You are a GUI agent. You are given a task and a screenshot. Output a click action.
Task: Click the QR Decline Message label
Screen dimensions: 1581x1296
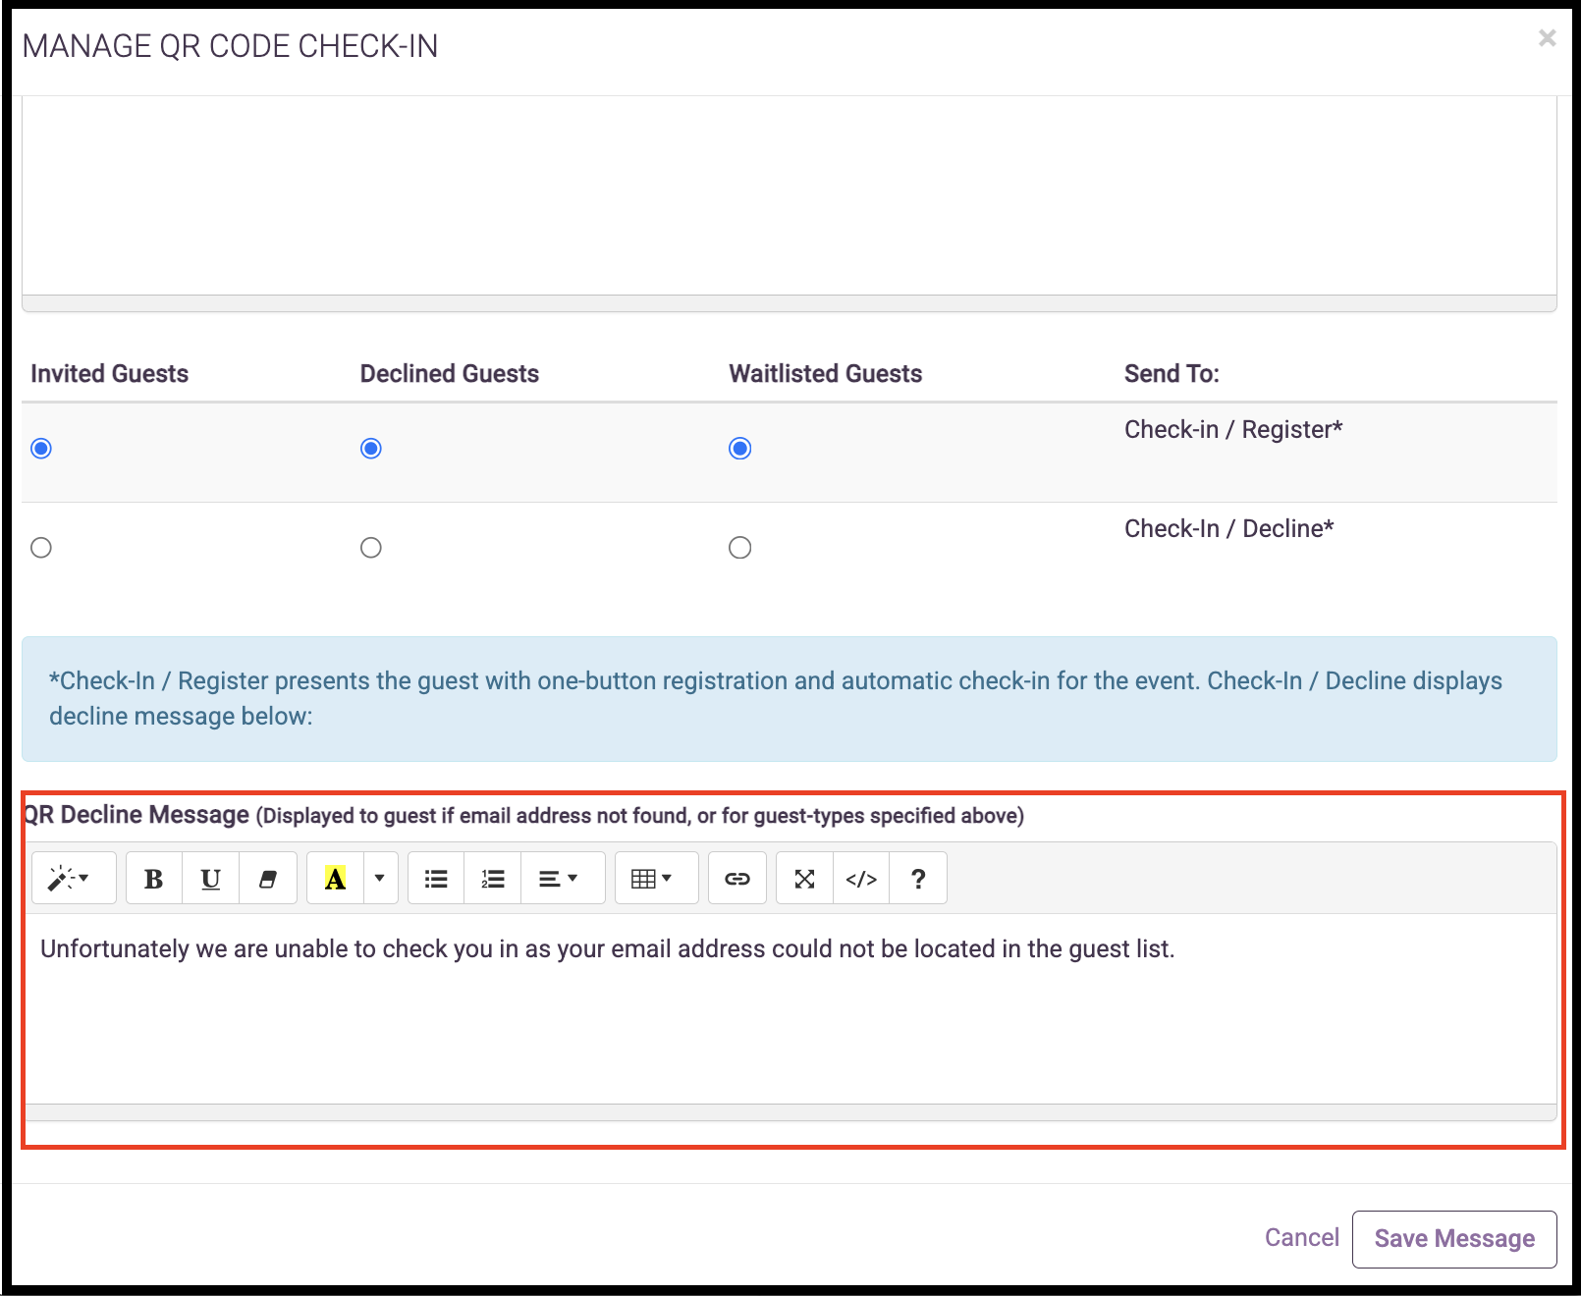tap(136, 815)
